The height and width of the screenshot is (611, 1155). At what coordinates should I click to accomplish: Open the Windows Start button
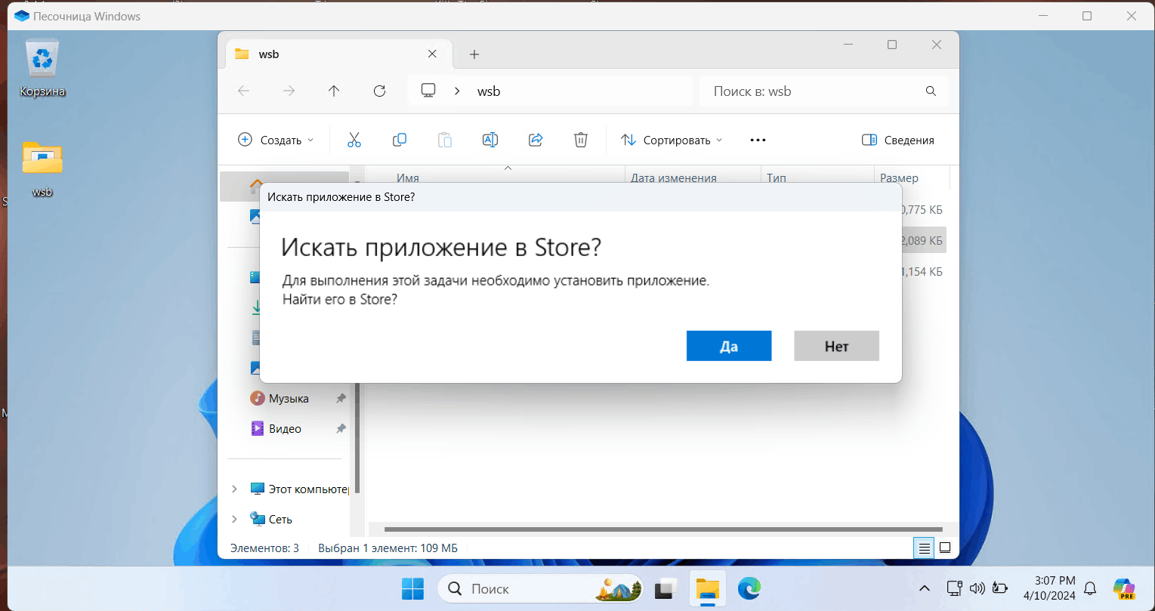(x=412, y=588)
